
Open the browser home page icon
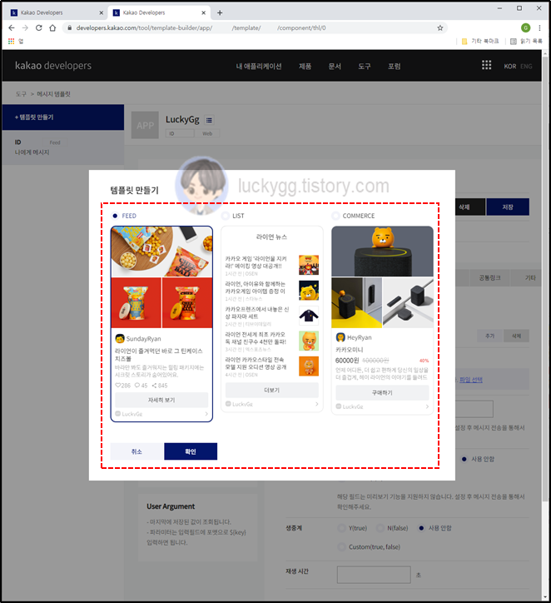[52, 27]
